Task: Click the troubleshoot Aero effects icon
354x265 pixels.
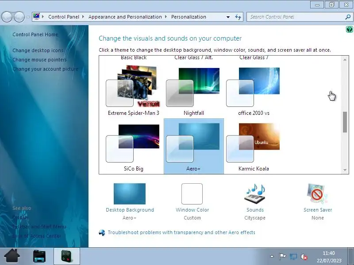Action: tap(102, 233)
